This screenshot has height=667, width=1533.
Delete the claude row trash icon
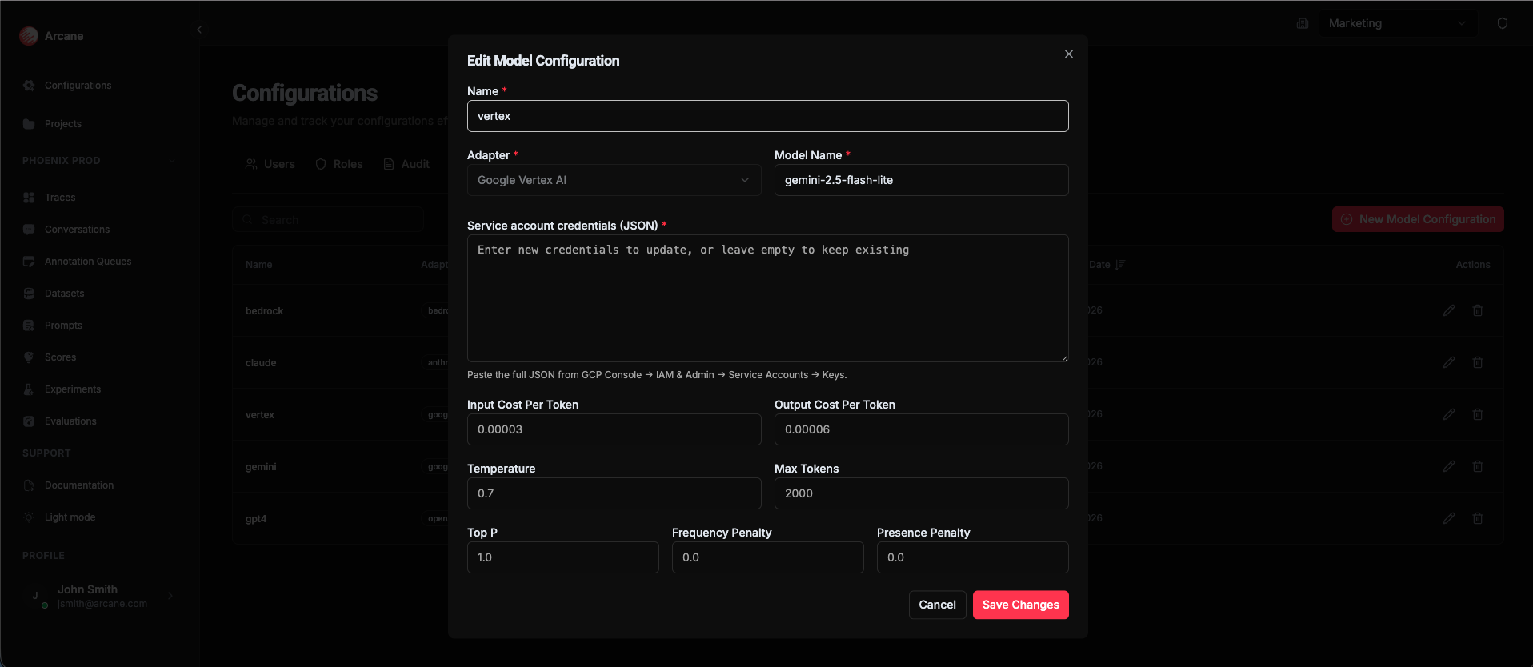point(1478,362)
